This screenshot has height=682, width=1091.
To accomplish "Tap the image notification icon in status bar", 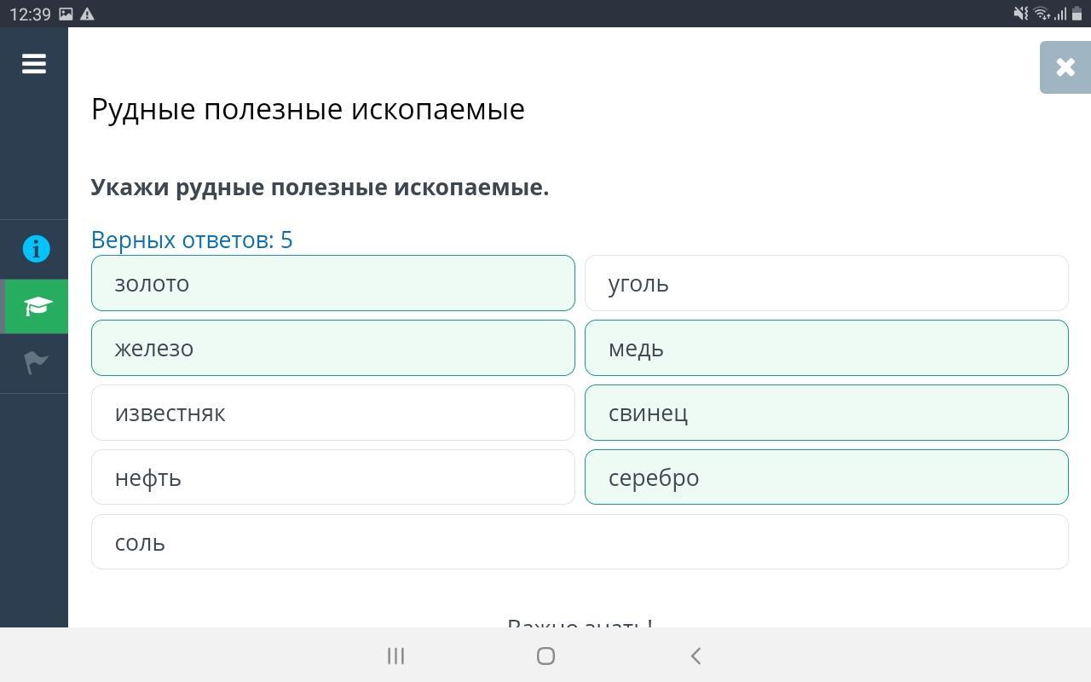I will (x=66, y=14).
